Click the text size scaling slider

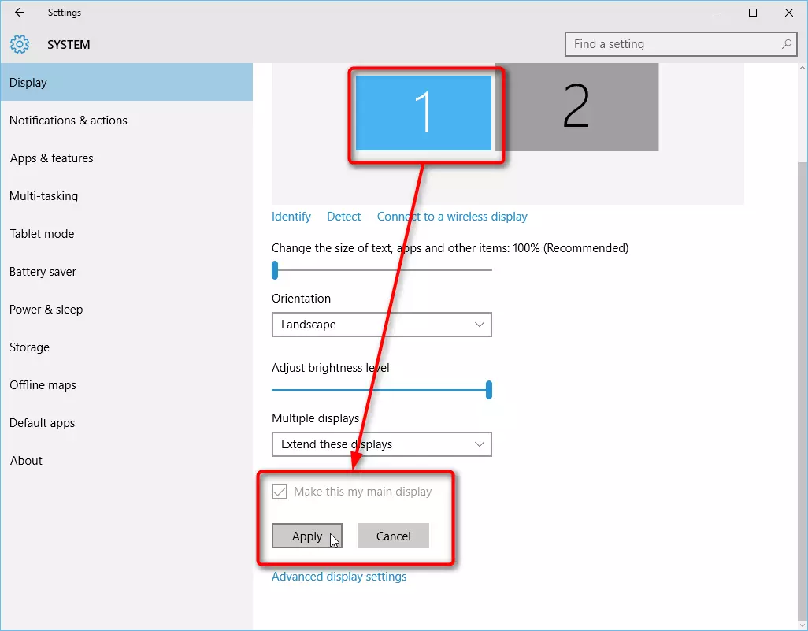(382, 269)
